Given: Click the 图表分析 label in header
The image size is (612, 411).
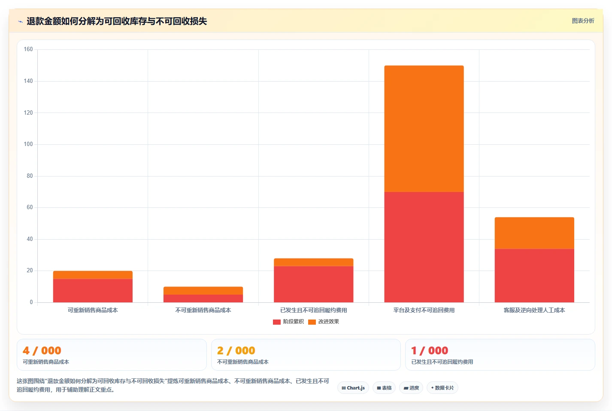Looking at the screenshot, I should click(x=583, y=21).
